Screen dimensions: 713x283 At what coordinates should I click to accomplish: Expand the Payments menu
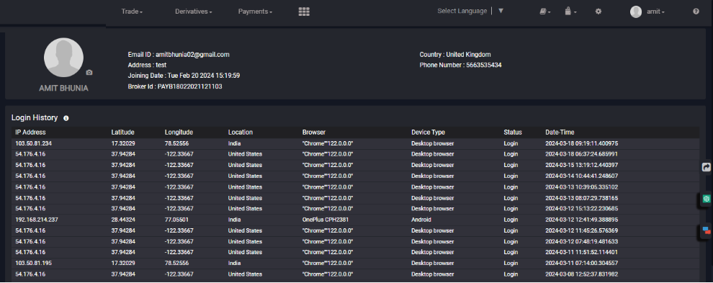[255, 12]
